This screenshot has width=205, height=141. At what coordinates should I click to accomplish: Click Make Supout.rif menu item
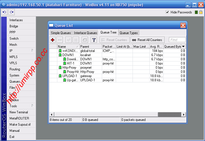pos(21,125)
